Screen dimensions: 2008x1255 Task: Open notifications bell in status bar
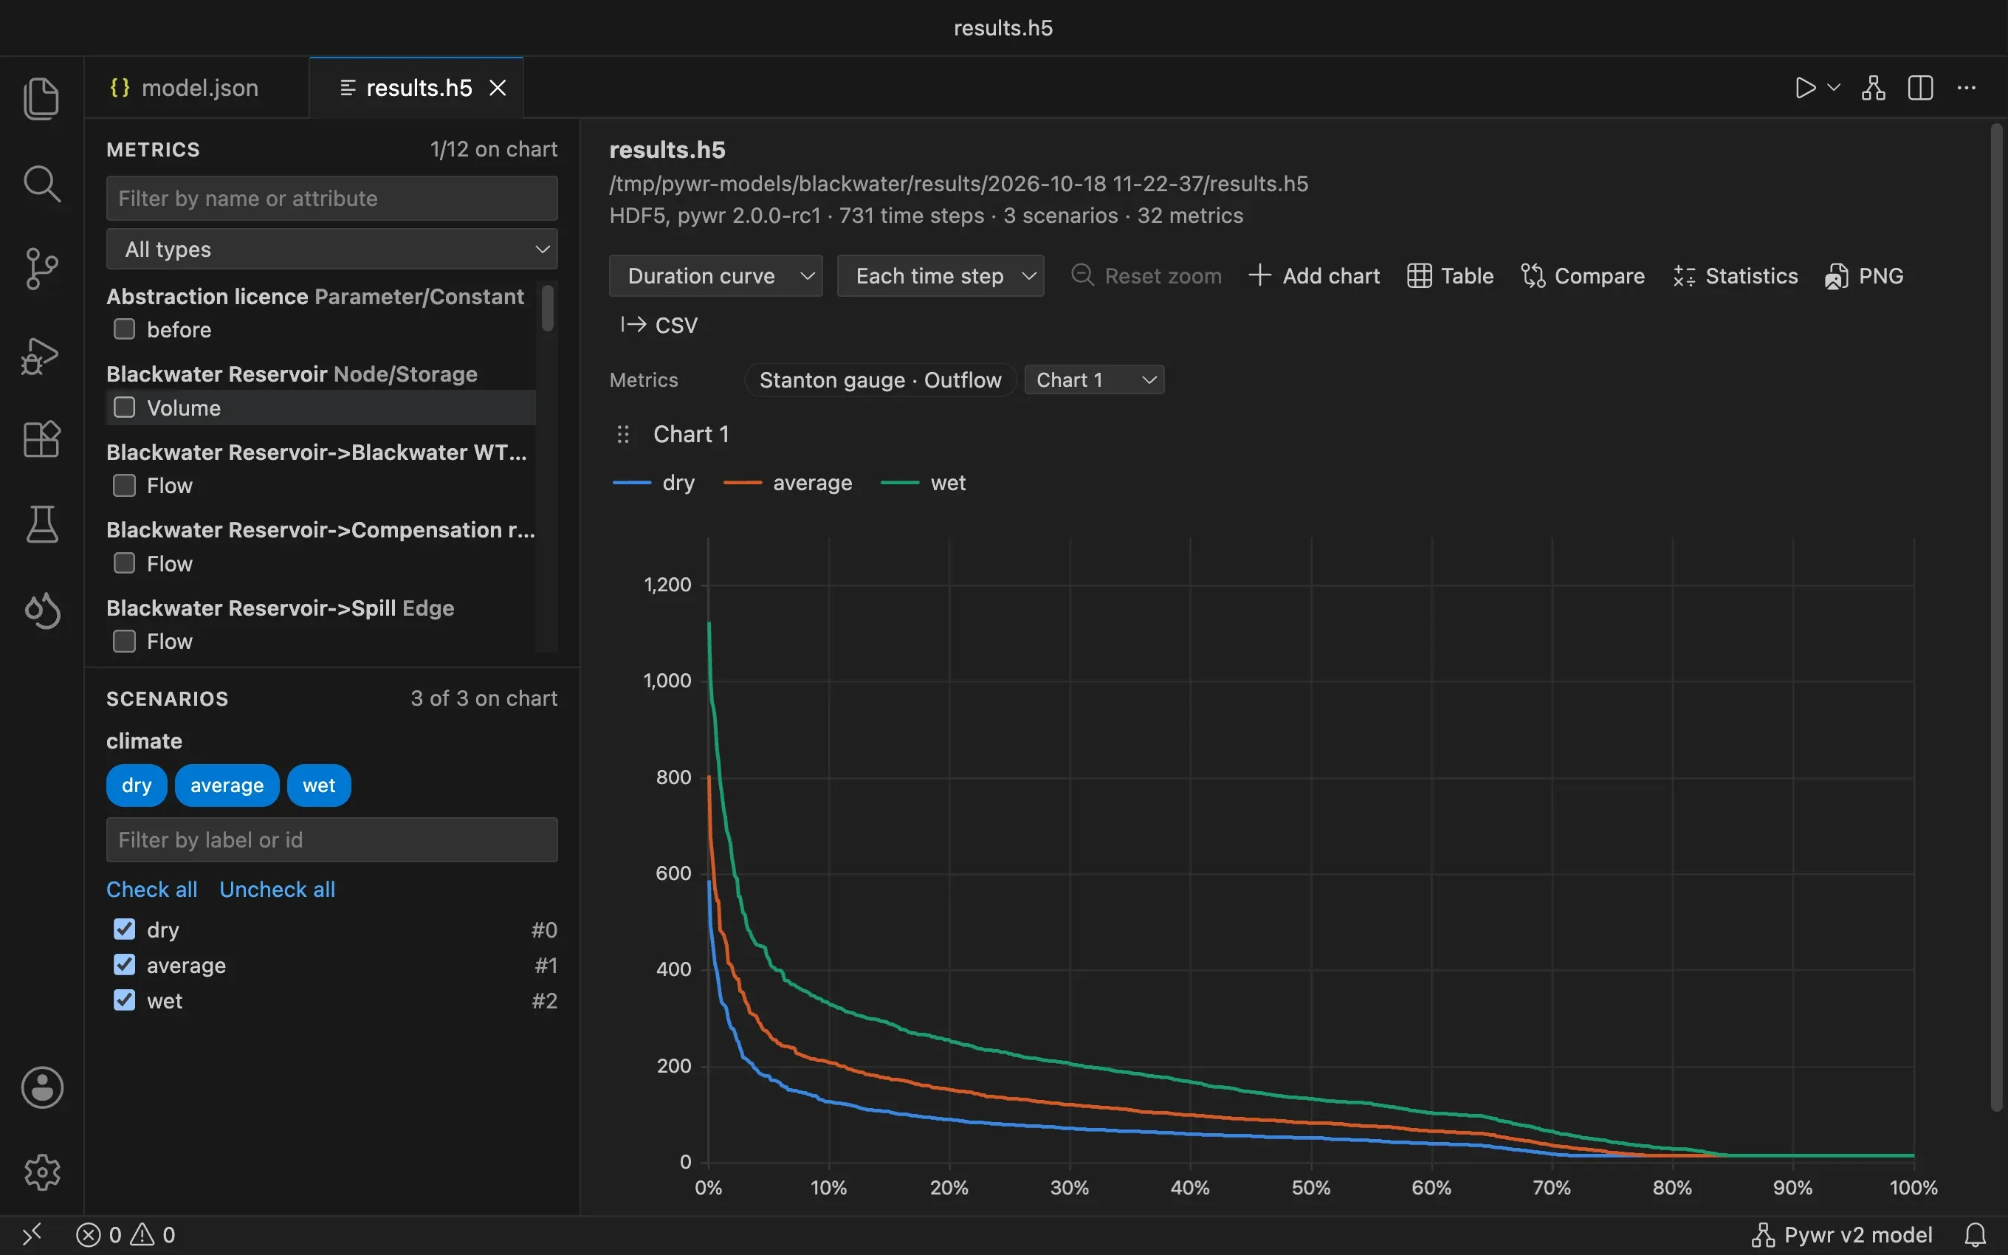tap(1976, 1235)
